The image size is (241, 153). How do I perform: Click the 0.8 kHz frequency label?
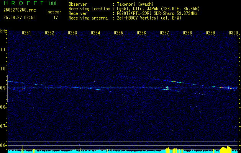3,107
